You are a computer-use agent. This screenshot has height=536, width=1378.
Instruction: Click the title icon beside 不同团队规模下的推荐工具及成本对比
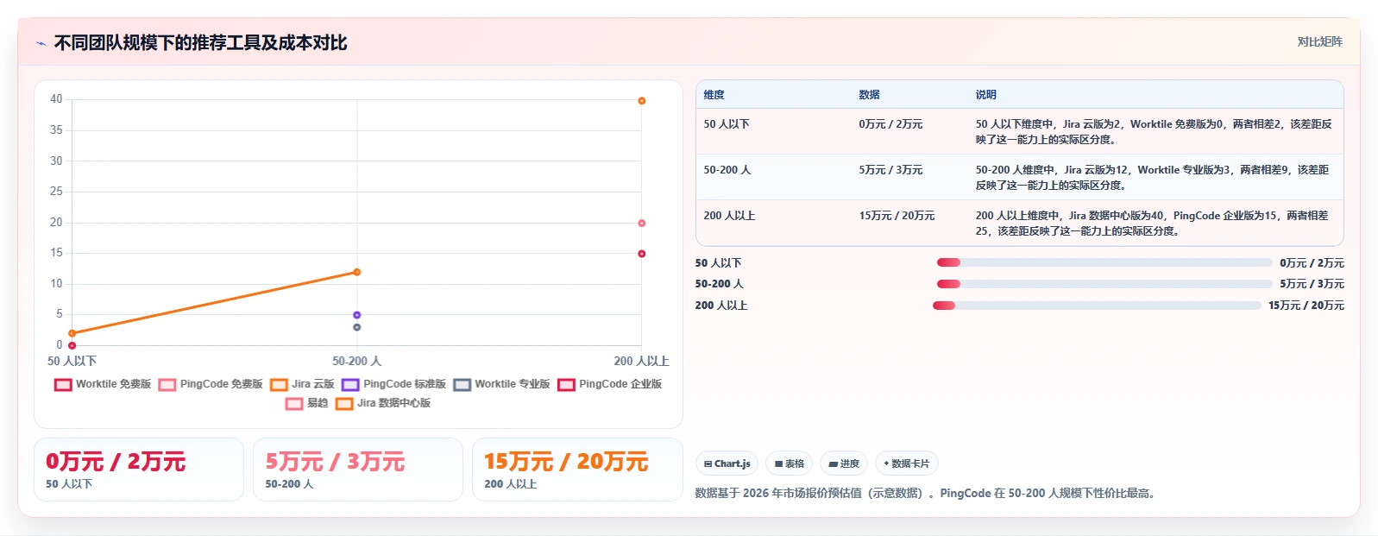41,43
